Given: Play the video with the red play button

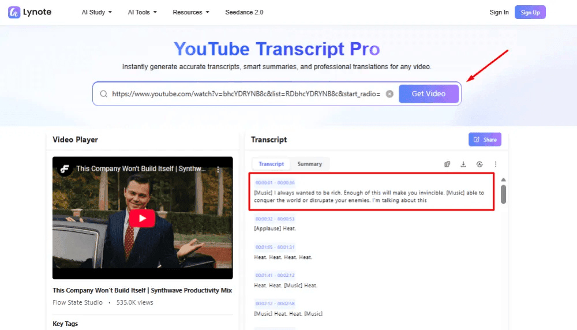Looking at the screenshot, I should [x=142, y=218].
